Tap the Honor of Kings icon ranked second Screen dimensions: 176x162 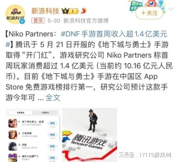[x=13, y=135]
